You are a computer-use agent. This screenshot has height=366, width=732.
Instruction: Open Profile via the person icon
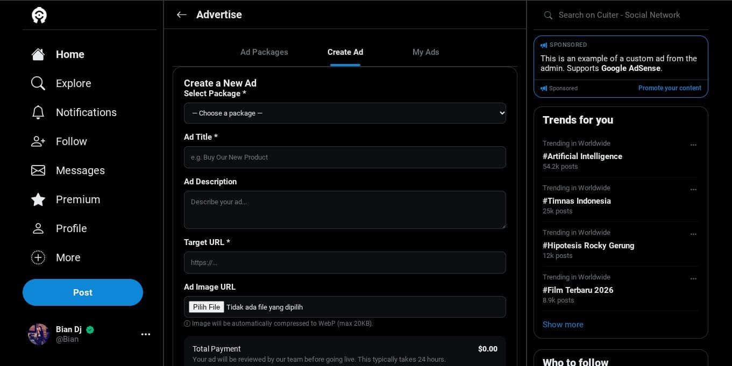pos(38,228)
